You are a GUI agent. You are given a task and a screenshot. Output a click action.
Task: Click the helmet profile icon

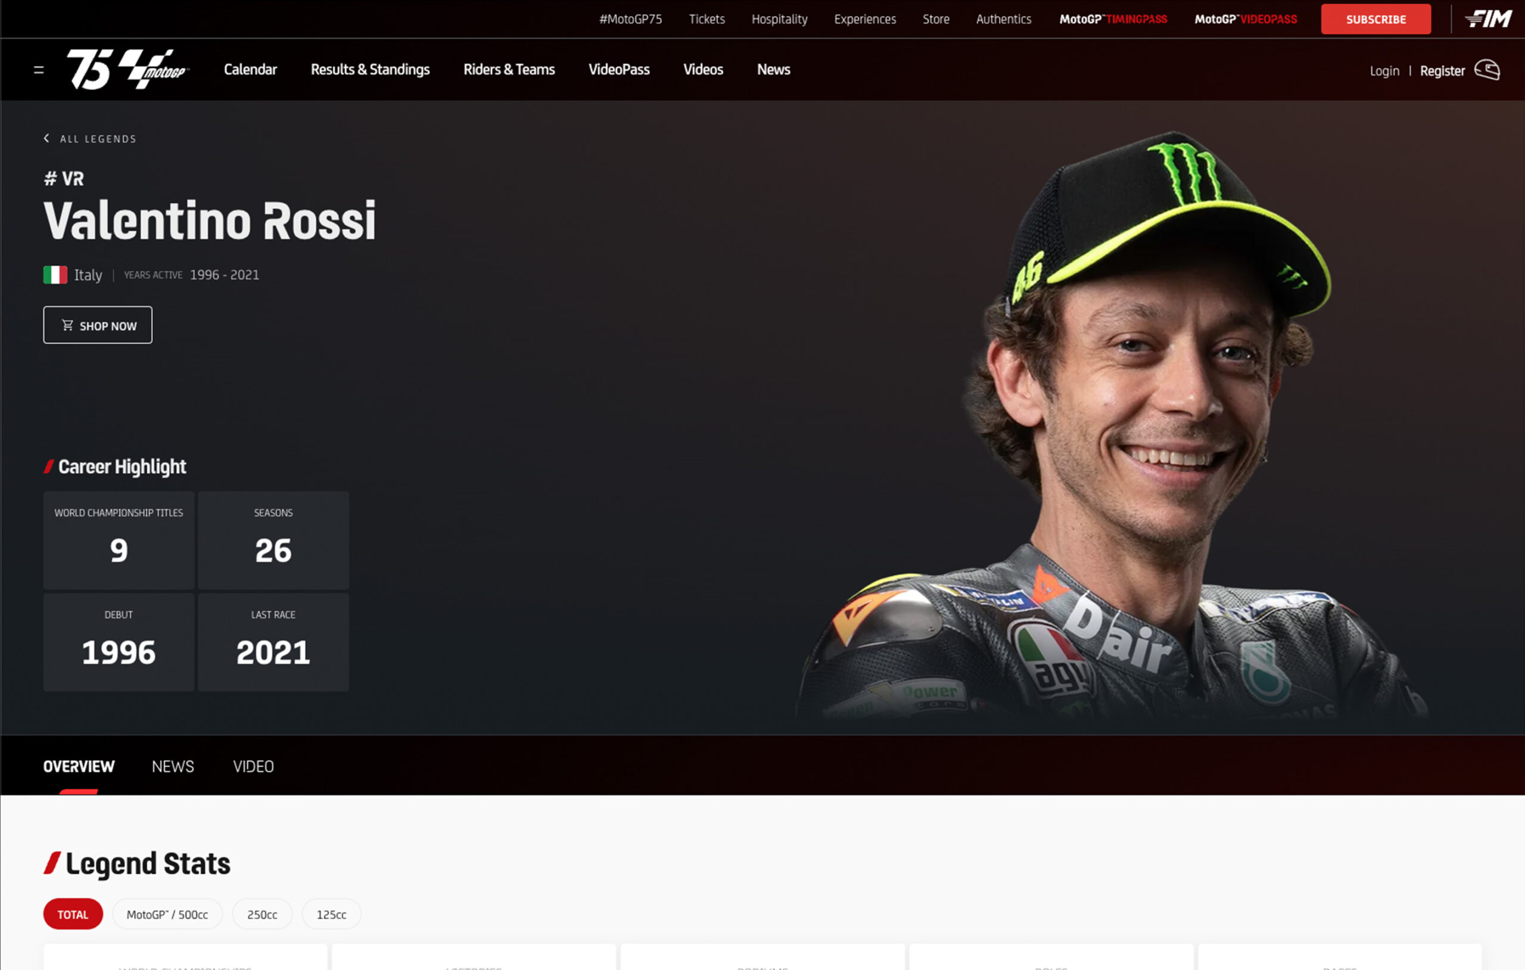click(x=1487, y=70)
